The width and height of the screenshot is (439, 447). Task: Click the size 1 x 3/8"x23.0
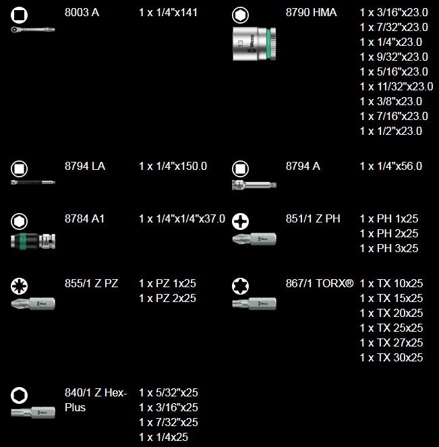(391, 102)
